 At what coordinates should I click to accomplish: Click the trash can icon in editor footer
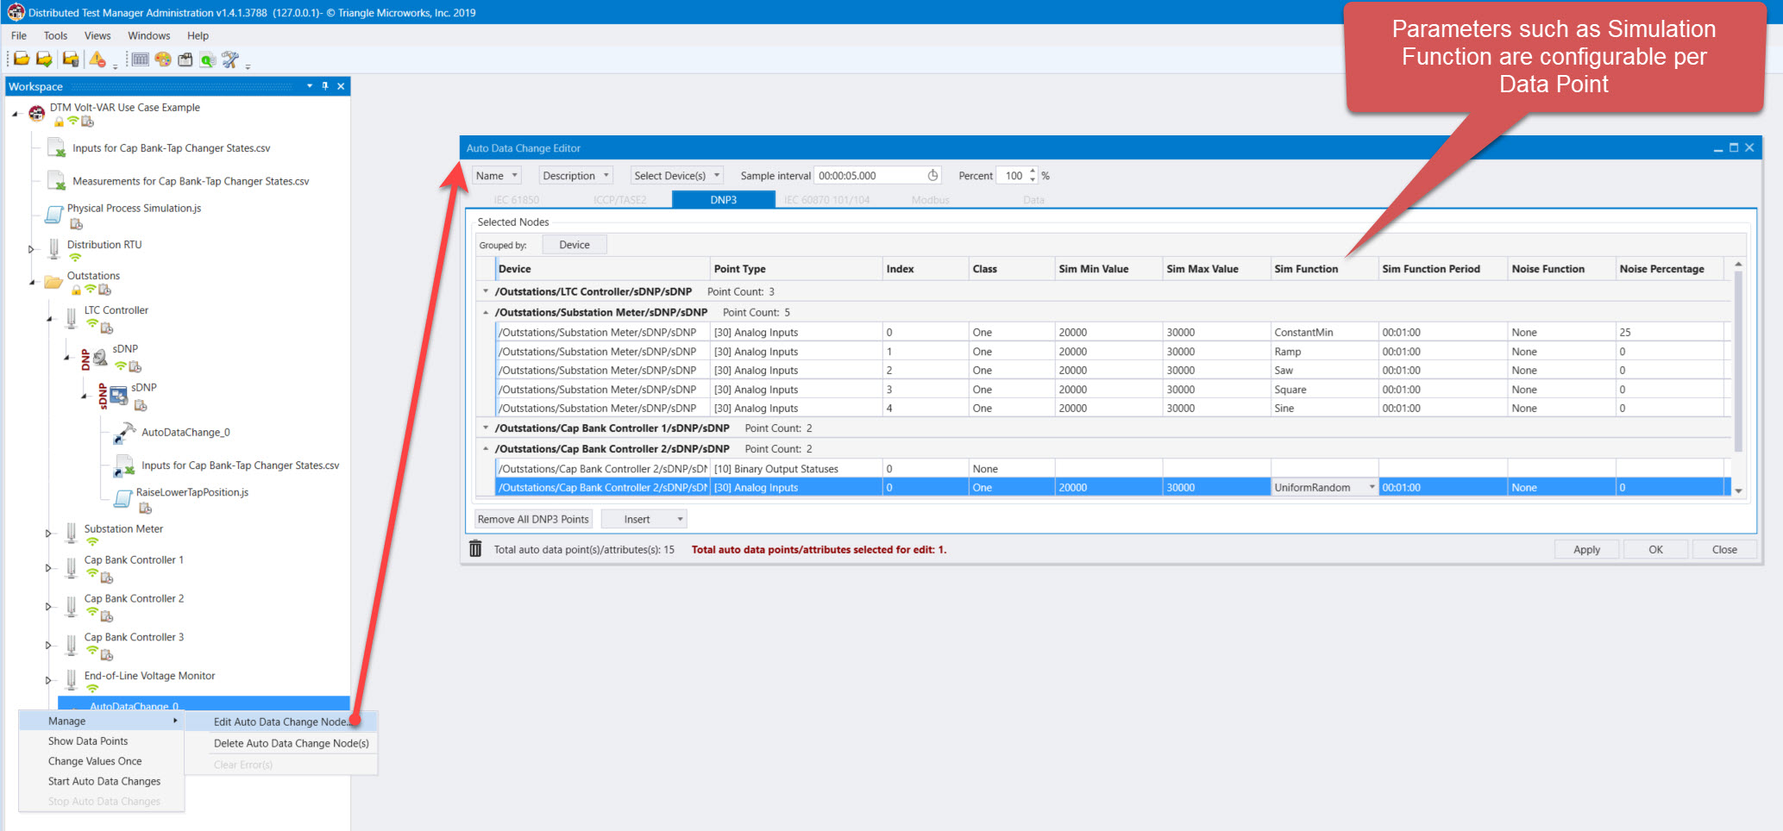coord(475,549)
